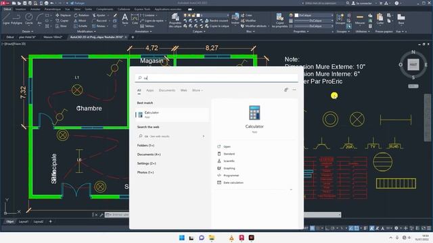Viewport: 433px width, 243px height.
Task: Switch to the Insertion ribbon tab
Action: tap(21, 9)
